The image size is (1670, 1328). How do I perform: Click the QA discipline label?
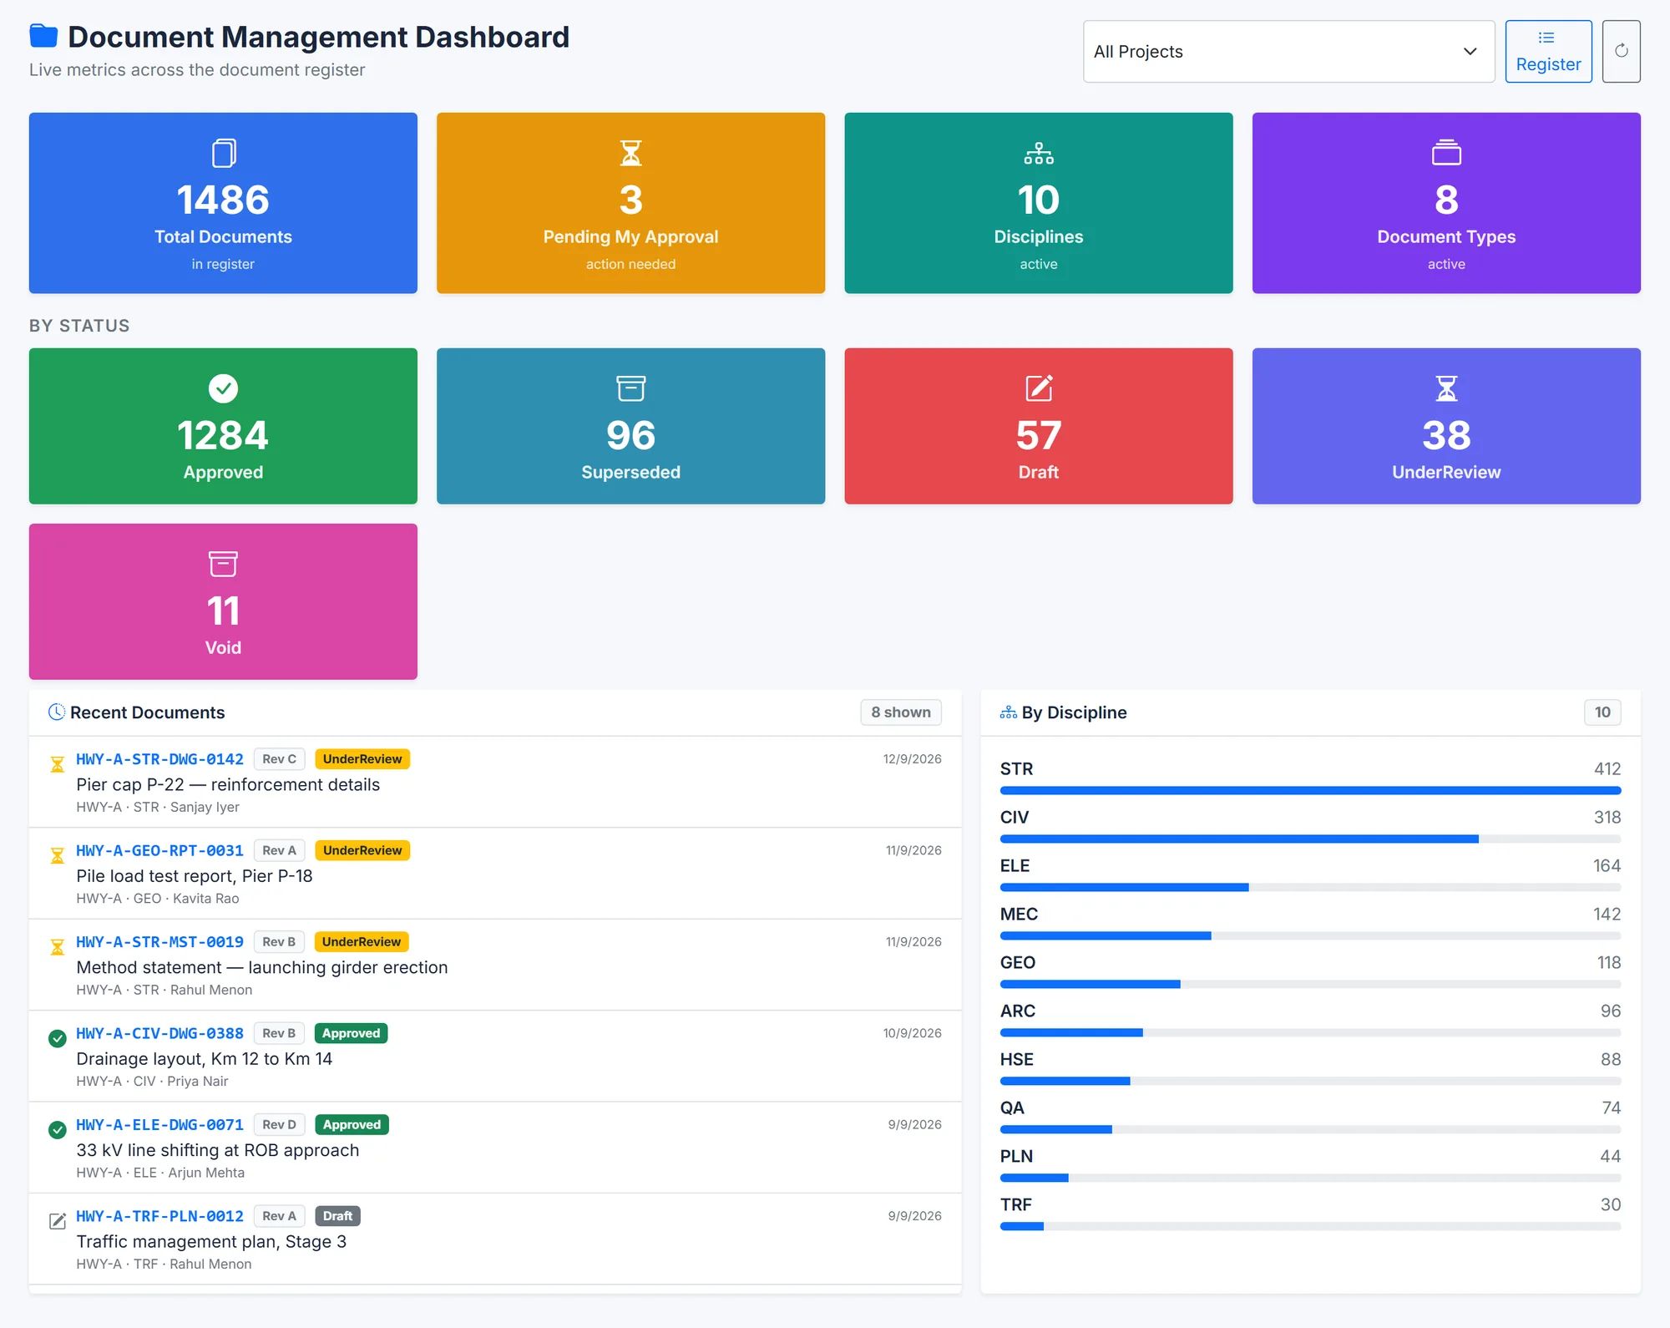(x=1012, y=1108)
